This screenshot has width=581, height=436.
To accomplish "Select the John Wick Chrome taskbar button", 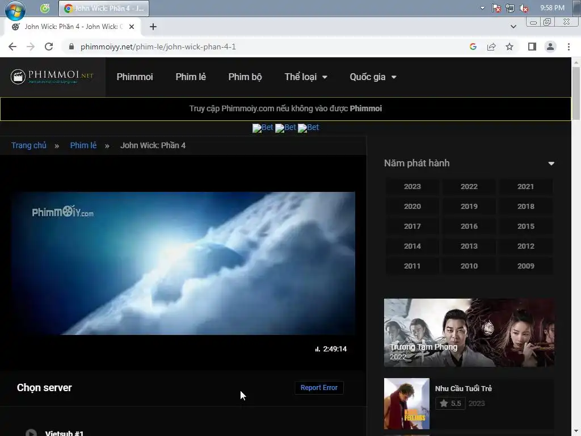I will pos(104,8).
